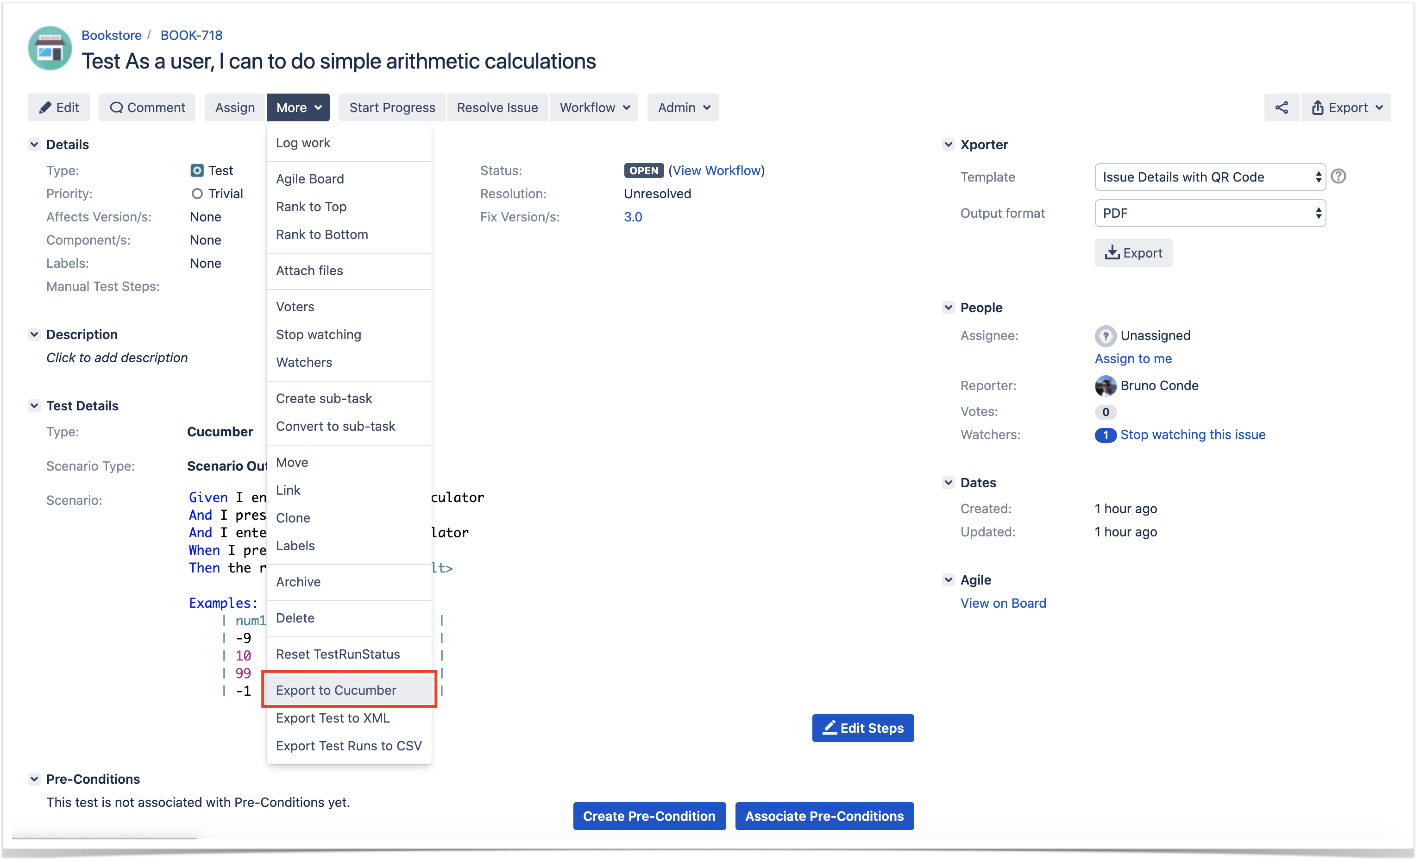Viewport: 1420px width, 862px height.
Task: Choose Rank to Bottom
Action: tap(350, 235)
